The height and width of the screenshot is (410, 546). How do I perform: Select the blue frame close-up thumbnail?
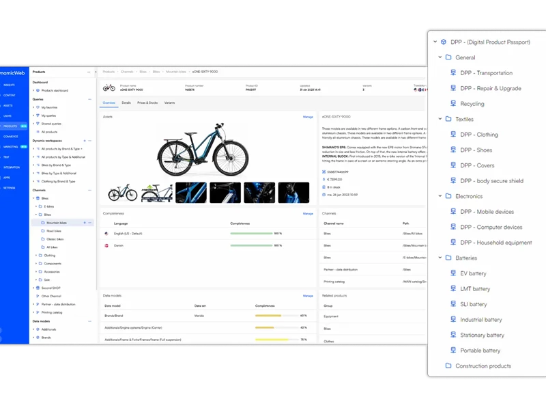point(191,193)
